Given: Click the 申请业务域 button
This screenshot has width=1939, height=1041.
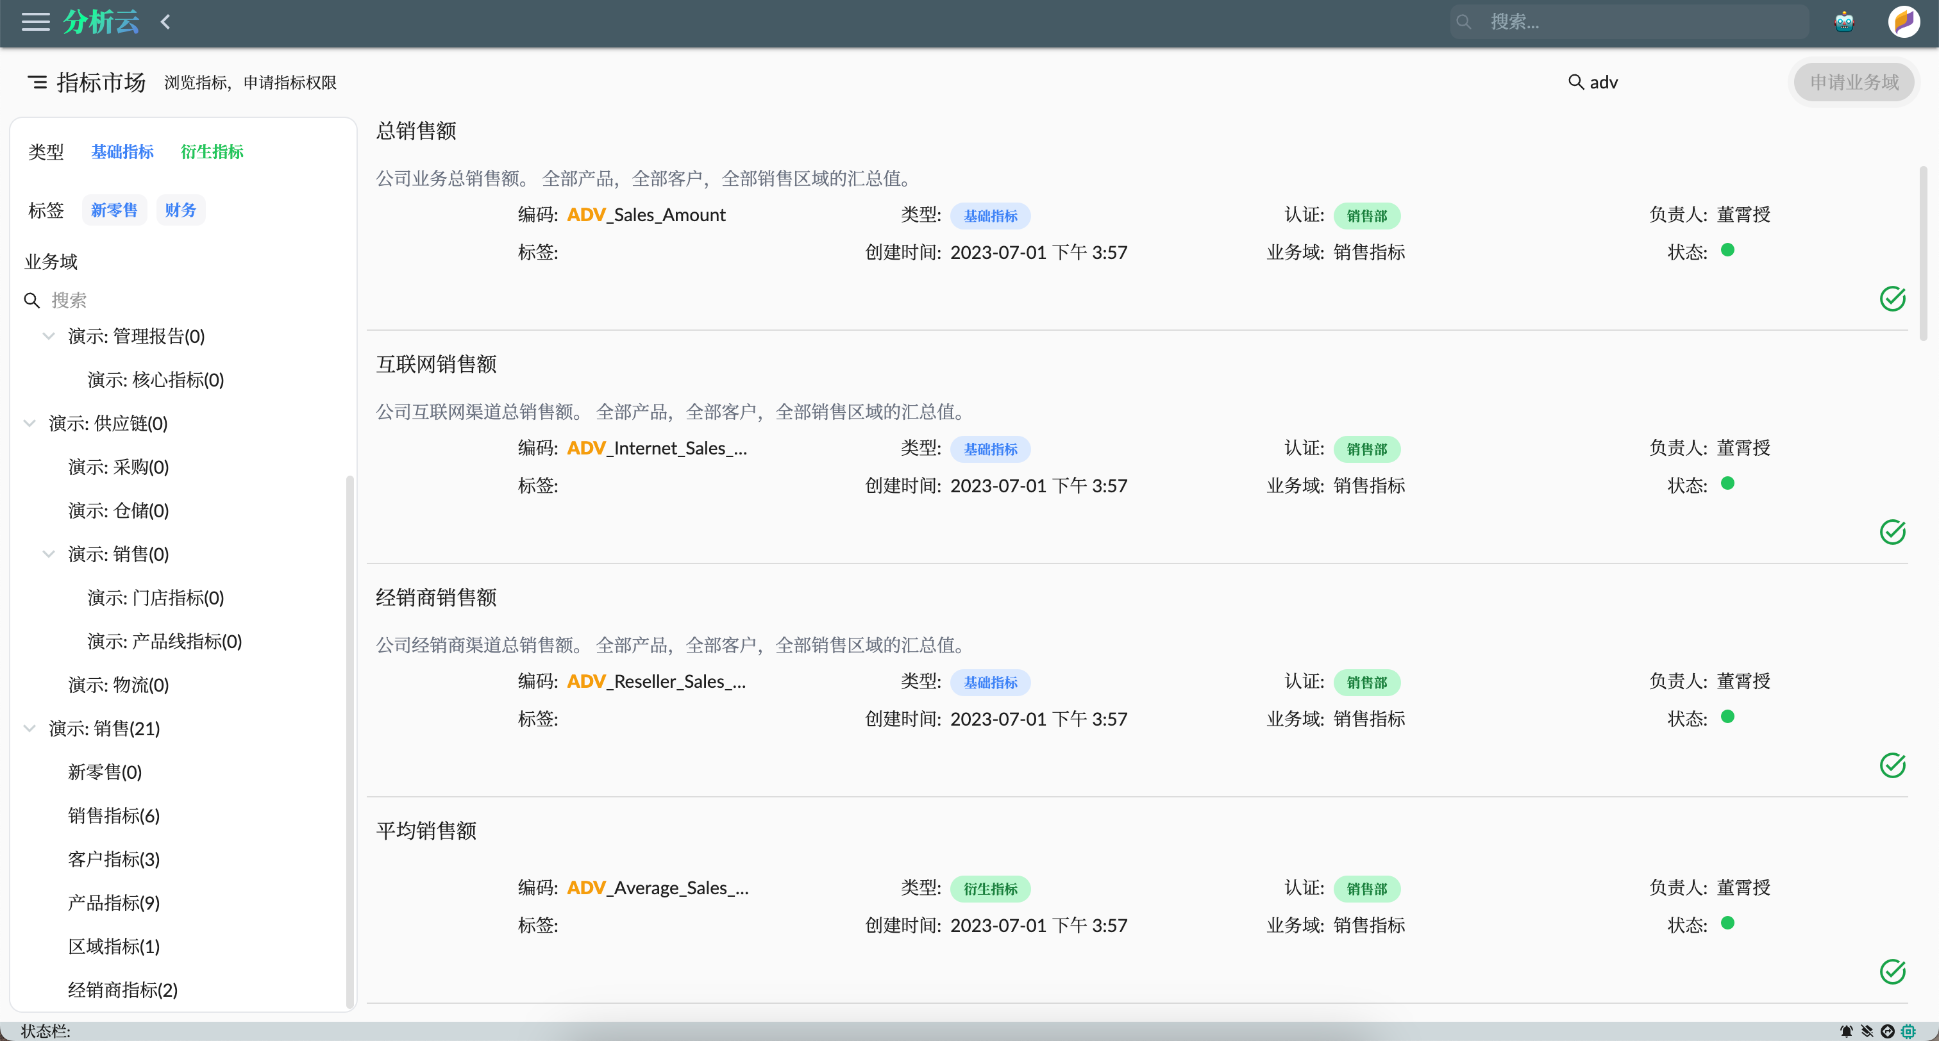Looking at the screenshot, I should [1854, 82].
